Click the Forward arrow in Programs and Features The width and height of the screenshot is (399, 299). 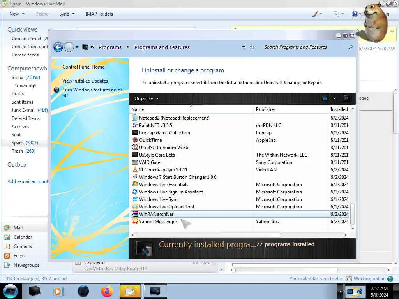point(69,47)
